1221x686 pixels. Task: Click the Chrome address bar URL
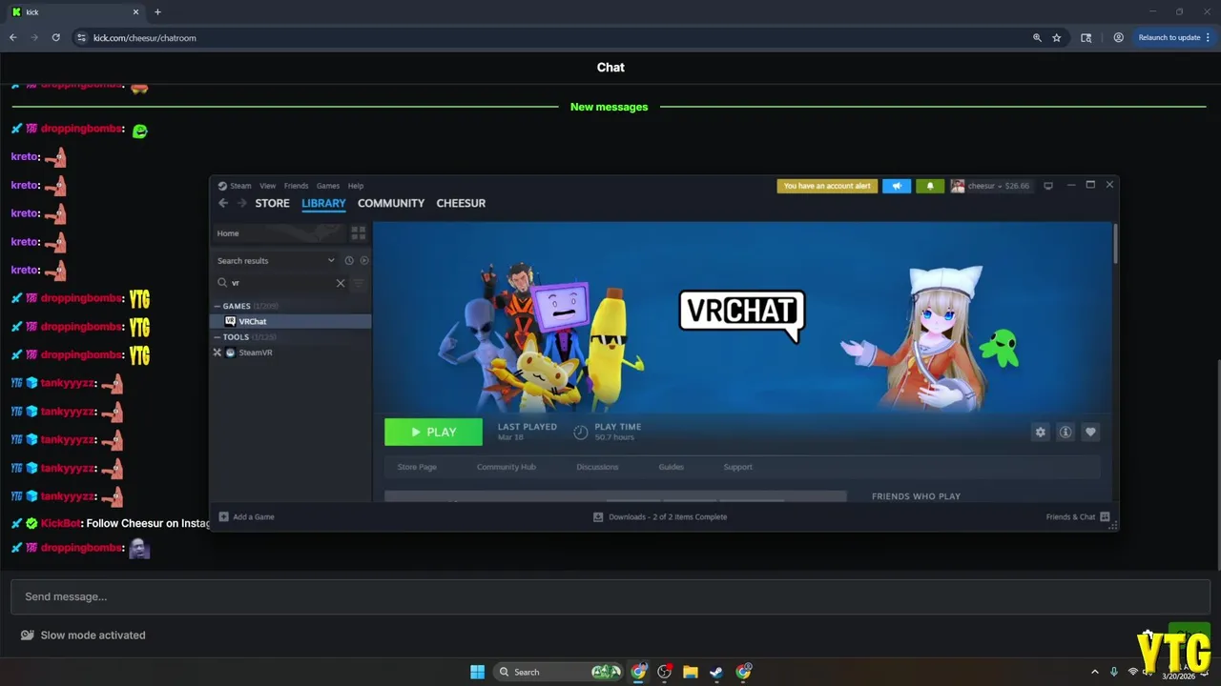(145, 37)
